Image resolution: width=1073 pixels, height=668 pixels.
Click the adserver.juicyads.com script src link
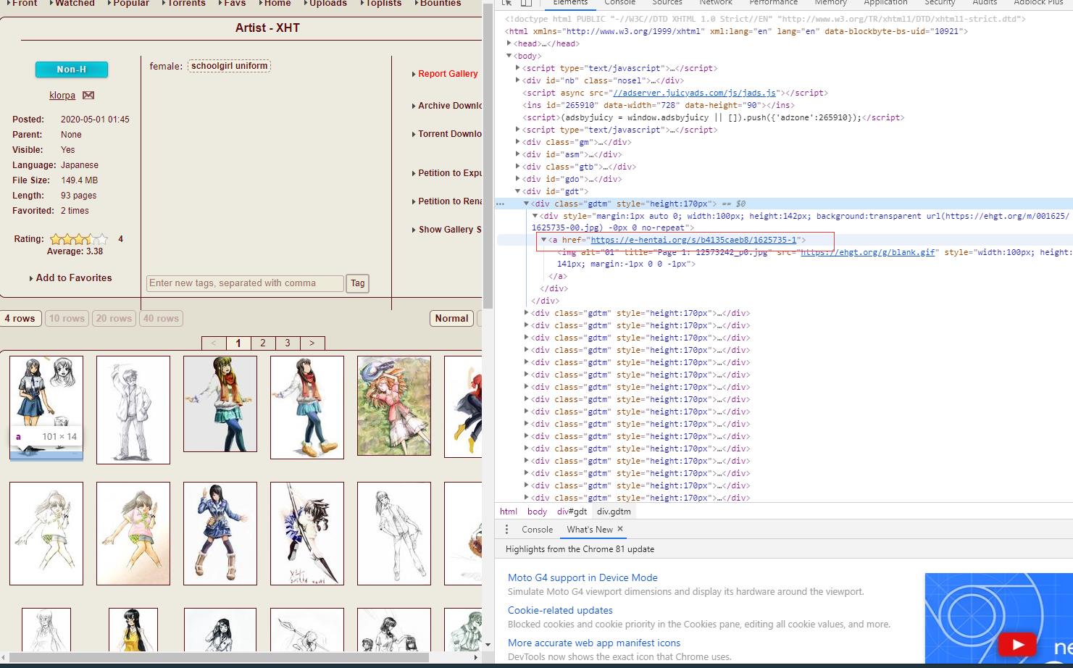click(694, 93)
